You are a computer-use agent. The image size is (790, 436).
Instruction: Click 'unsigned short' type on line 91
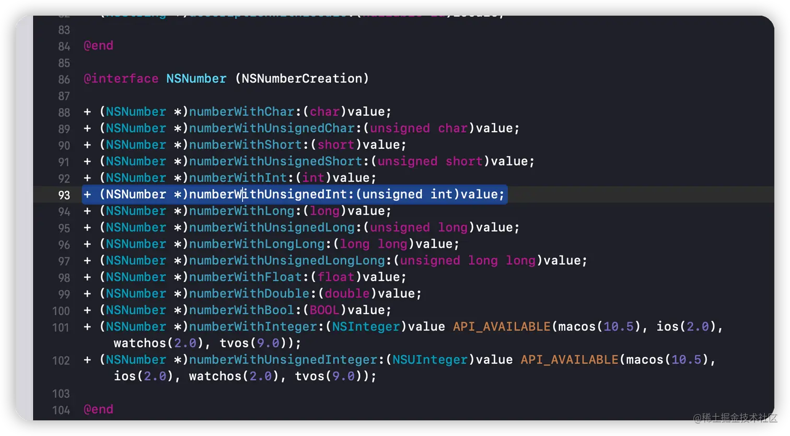click(x=430, y=161)
